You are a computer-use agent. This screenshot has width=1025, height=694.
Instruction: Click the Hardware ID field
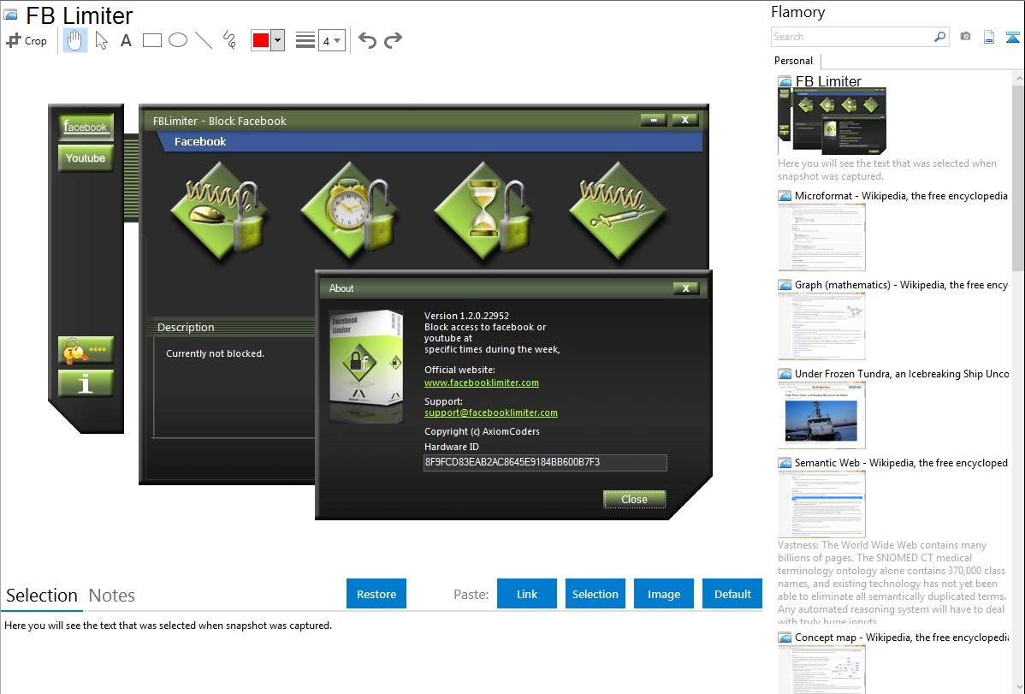point(545,462)
